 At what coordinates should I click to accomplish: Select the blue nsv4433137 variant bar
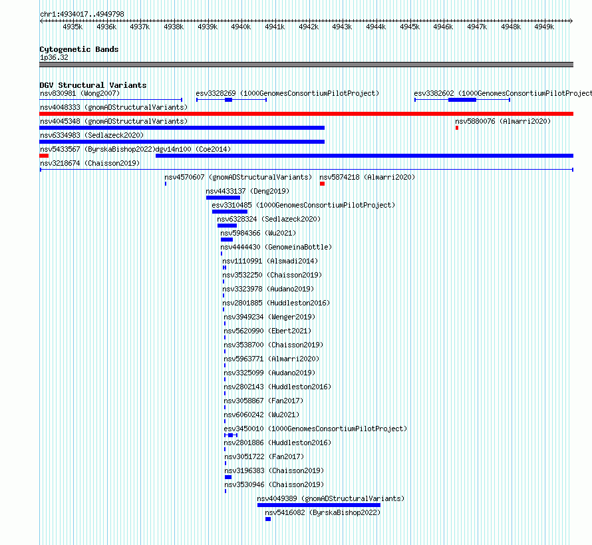tap(223, 198)
